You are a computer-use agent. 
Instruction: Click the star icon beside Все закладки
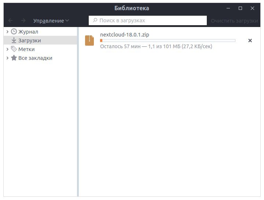[x=14, y=58]
